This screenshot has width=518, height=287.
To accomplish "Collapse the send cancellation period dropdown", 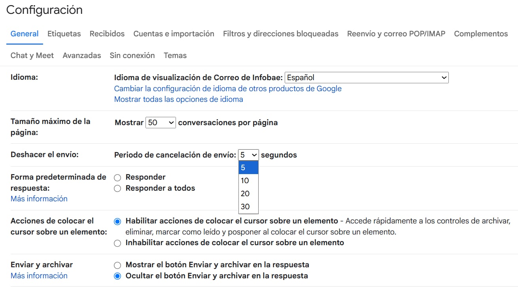I will [248, 155].
